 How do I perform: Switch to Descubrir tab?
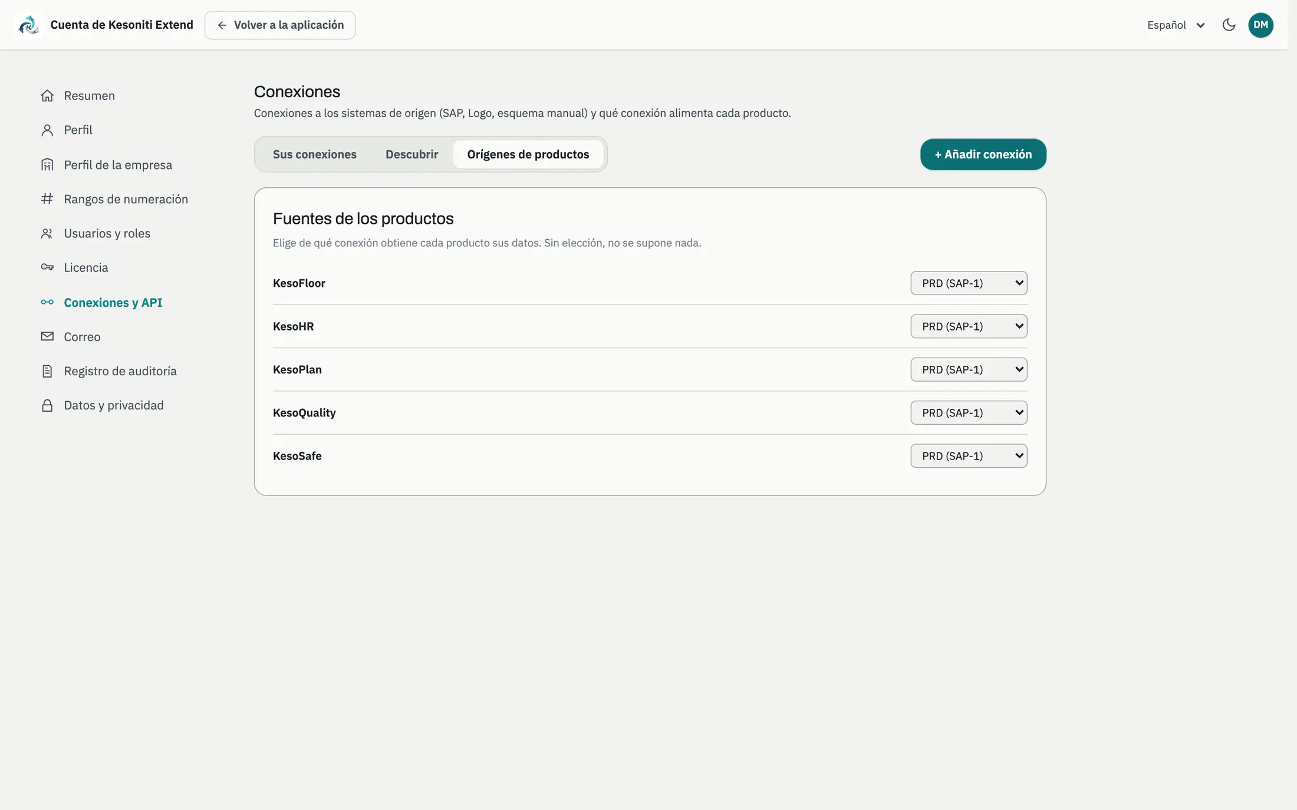(412, 154)
